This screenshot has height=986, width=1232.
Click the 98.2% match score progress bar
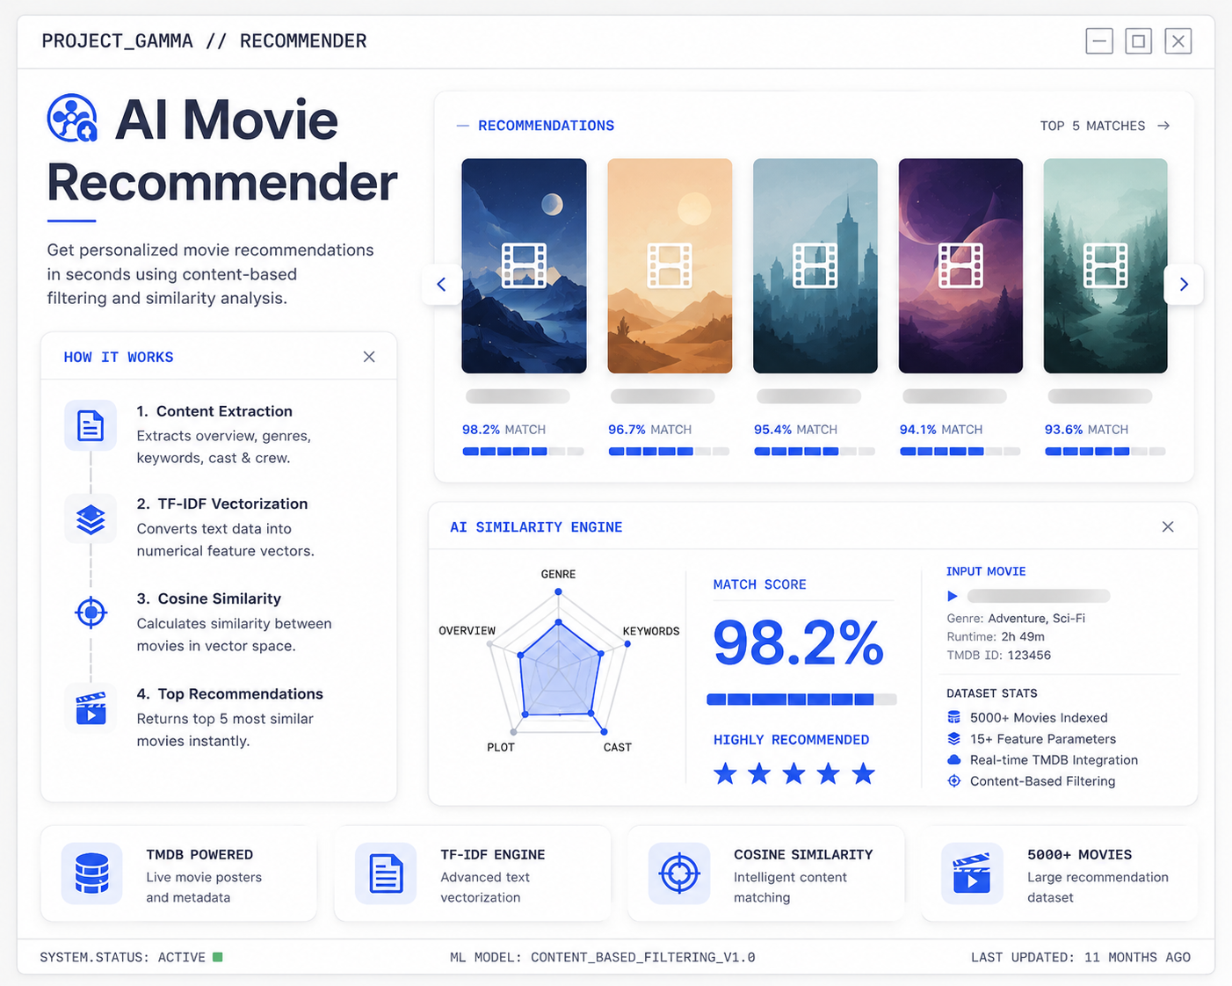point(801,700)
